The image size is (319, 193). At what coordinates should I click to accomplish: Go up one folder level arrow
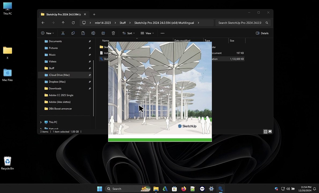(x=63, y=23)
